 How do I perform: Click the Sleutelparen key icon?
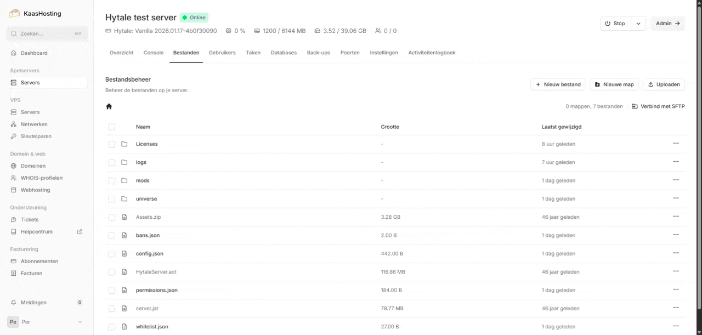click(x=14, y=137)
